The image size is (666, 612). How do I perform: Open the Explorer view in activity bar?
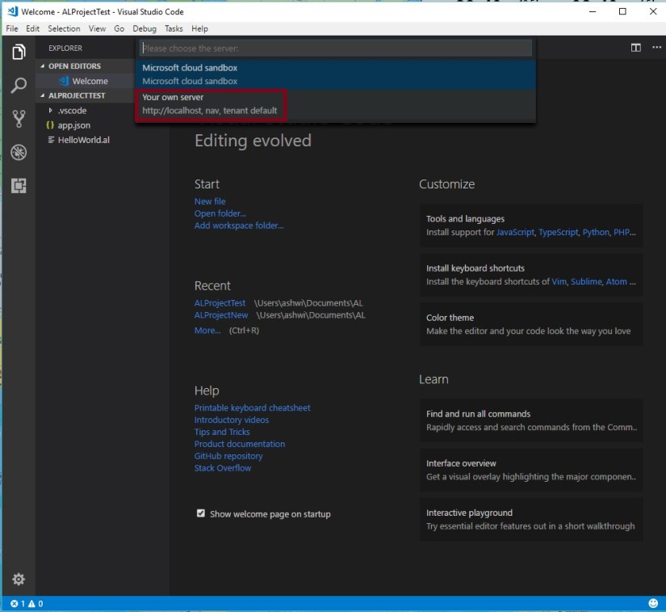coord(18,53)
